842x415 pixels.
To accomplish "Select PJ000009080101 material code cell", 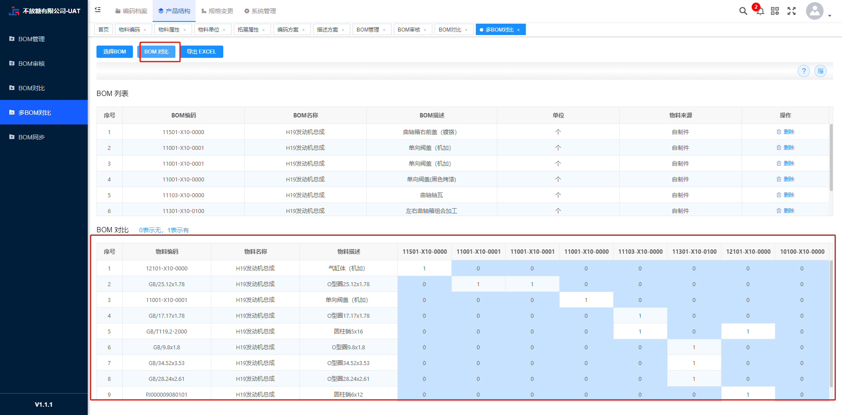I will click(x=167, y=394).
